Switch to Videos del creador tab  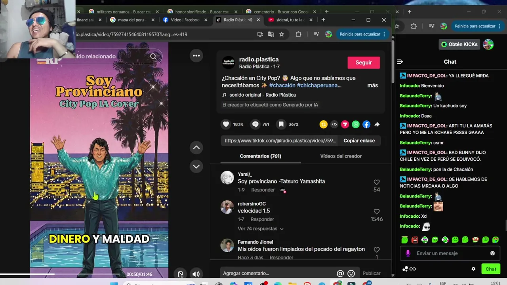point(341,156)
